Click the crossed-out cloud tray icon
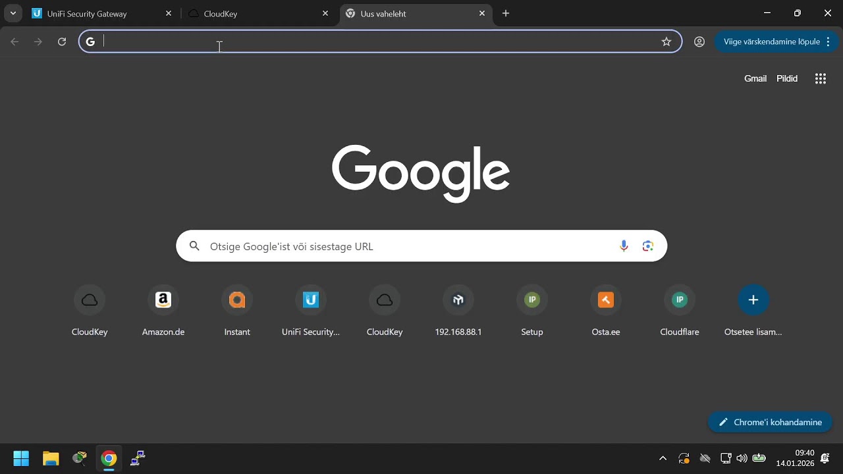 [705, 458]
